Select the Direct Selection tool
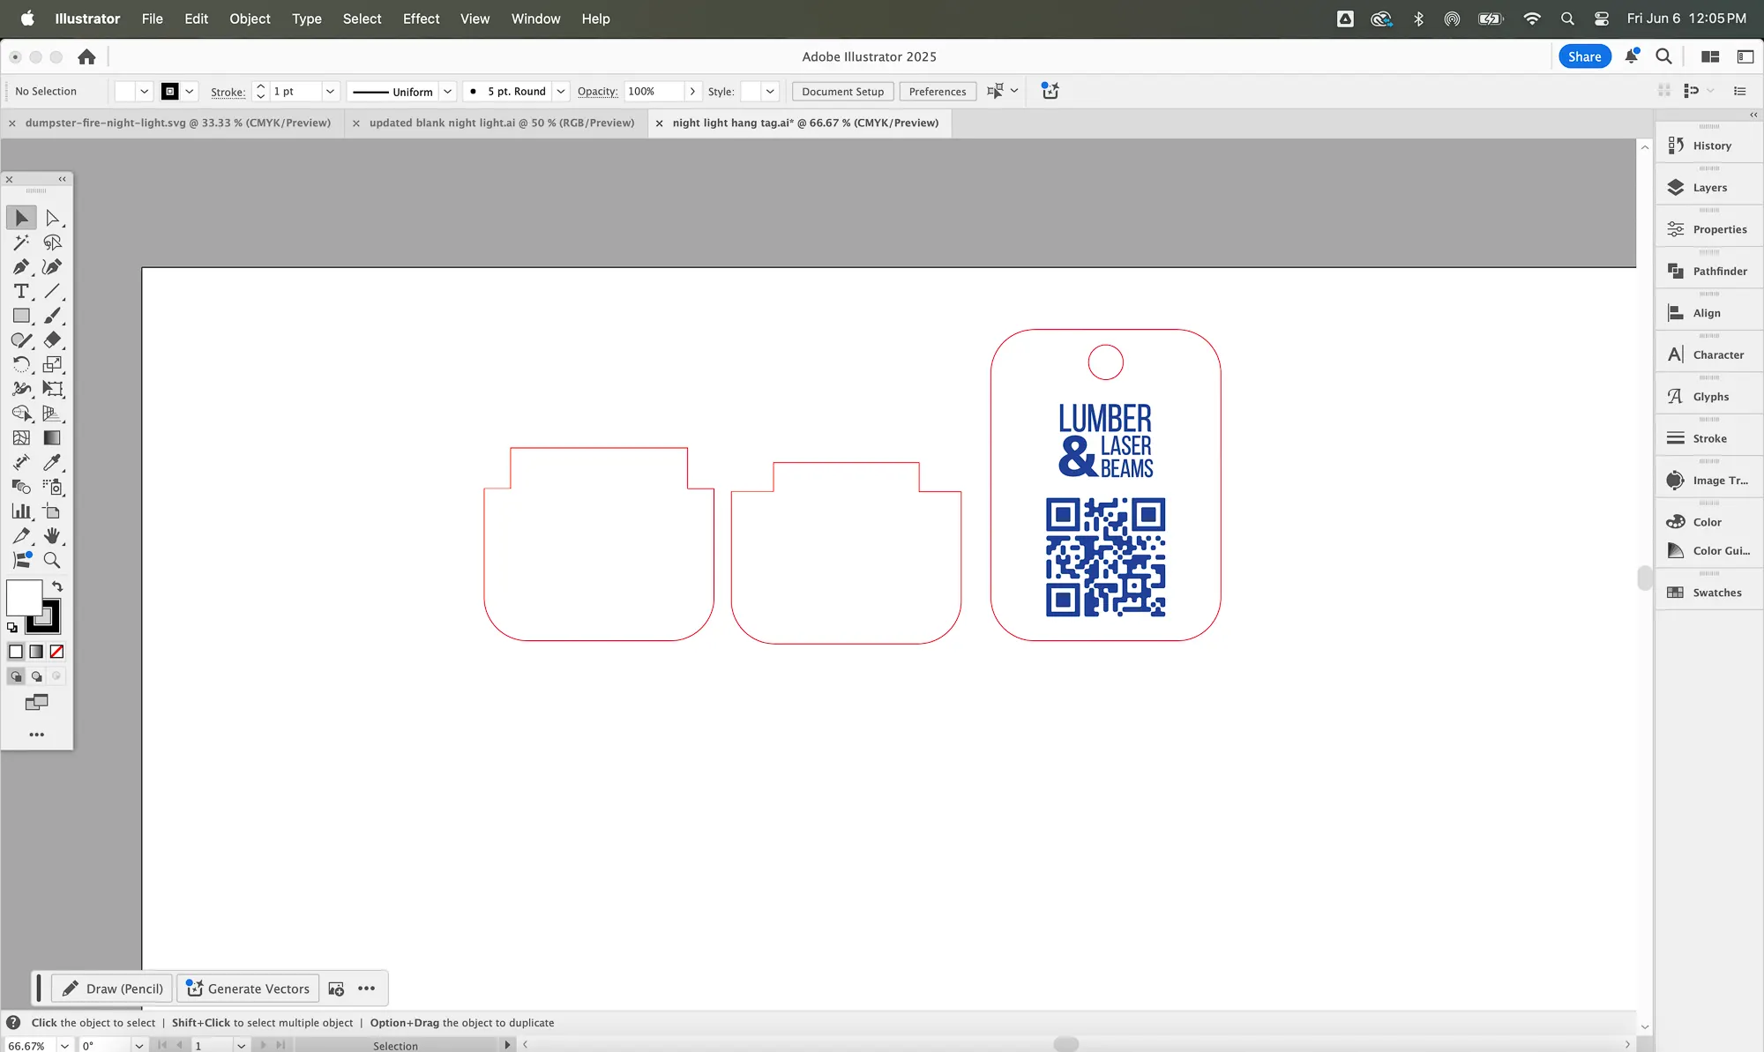 (52, 218)
